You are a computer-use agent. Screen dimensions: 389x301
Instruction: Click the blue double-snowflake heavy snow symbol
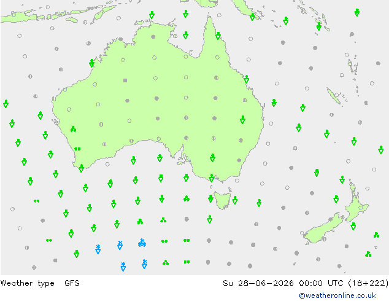[x=142, y=243]
